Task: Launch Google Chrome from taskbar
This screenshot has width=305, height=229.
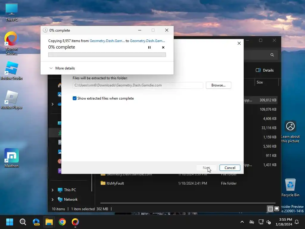Action: [x=62, y=222]
